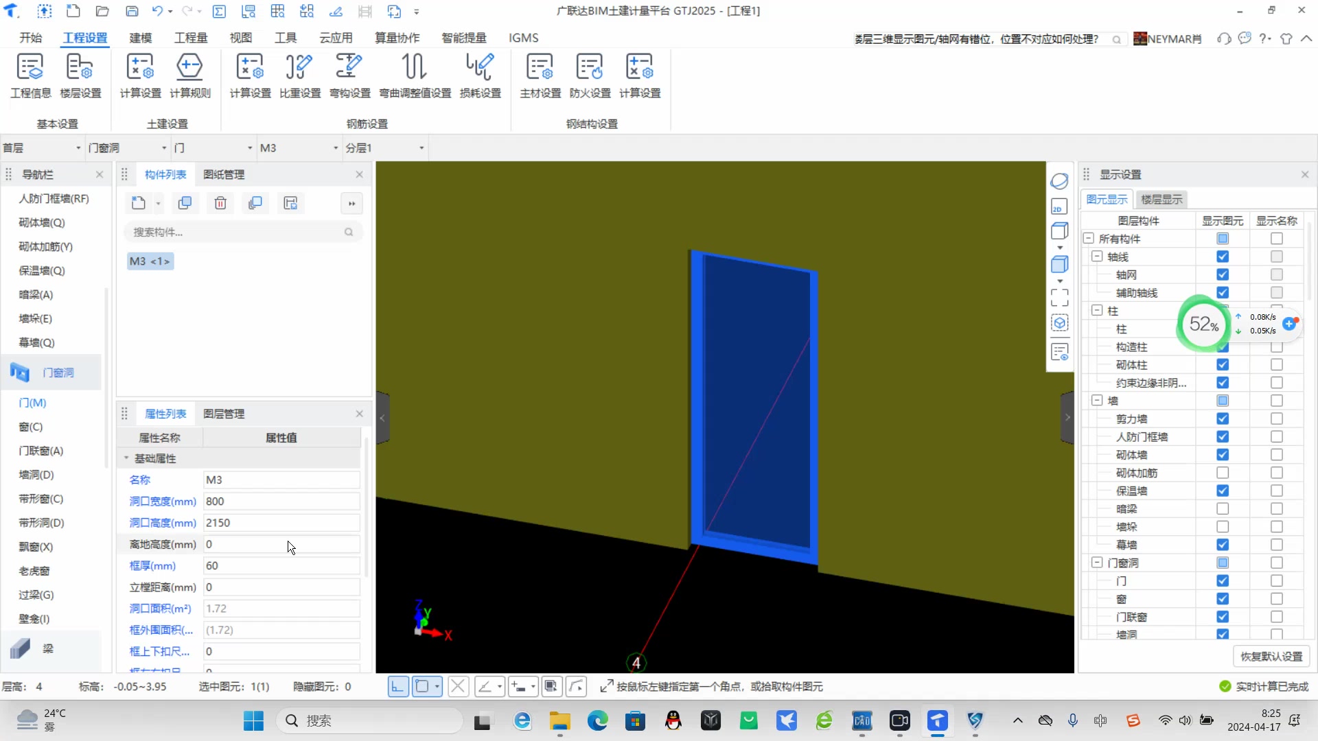Toggle 幕墙 display element checkbox
This screenshot has width=1318, height=741.
point(1223,545)
